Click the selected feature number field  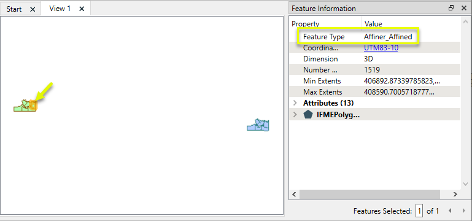[419, 211]
